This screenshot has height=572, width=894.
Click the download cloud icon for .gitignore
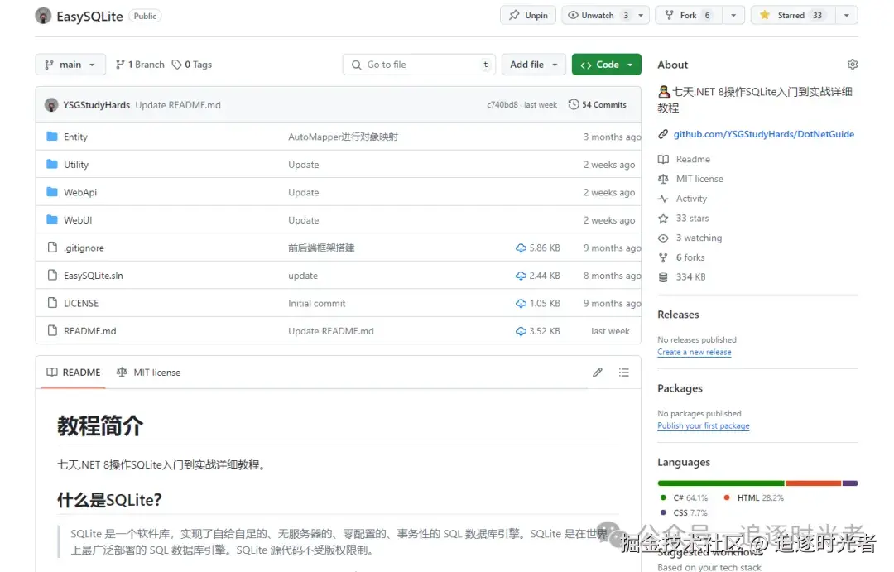point(521,248)
